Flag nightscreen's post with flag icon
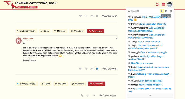This screenshot has width=185, height=99. coord(91,68)
